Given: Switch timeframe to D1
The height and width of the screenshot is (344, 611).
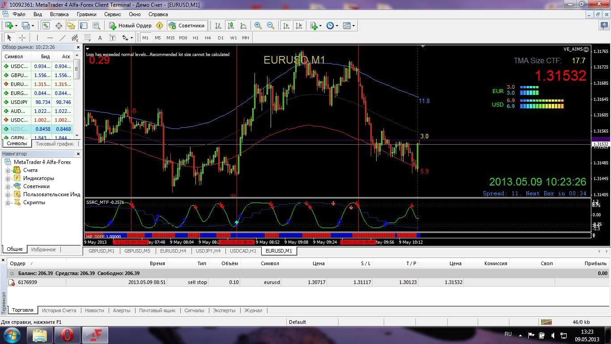Looking at the screenshot, I should coord(221,38).
